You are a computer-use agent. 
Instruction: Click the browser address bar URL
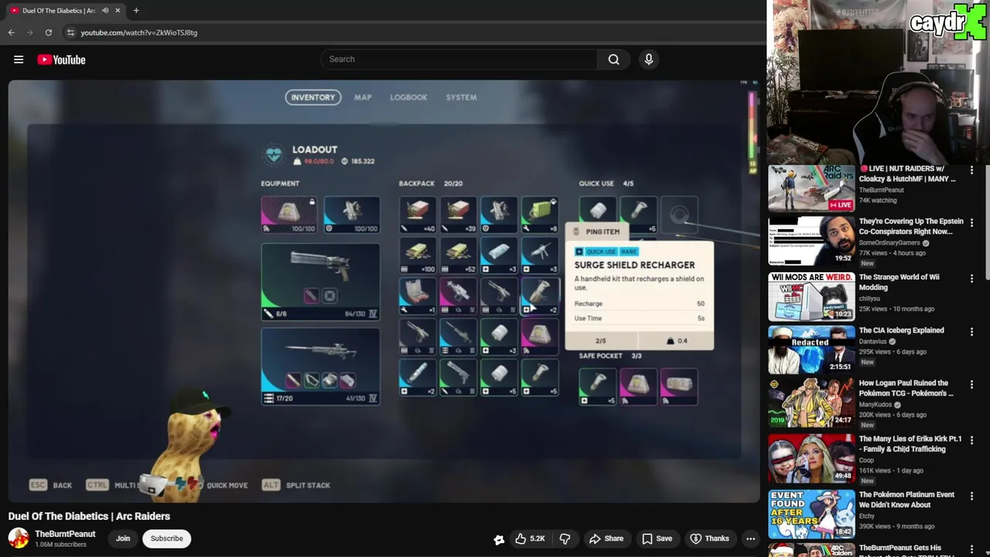tap(139, 32)
